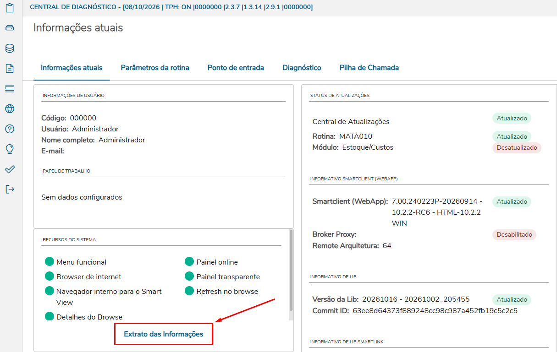Open the Extrato das Informações link
Viewport: 557px width, 352px height.
click(164, 334)
